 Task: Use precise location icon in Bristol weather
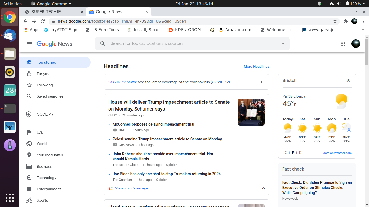pyautogui.click(x=348, y=81)
